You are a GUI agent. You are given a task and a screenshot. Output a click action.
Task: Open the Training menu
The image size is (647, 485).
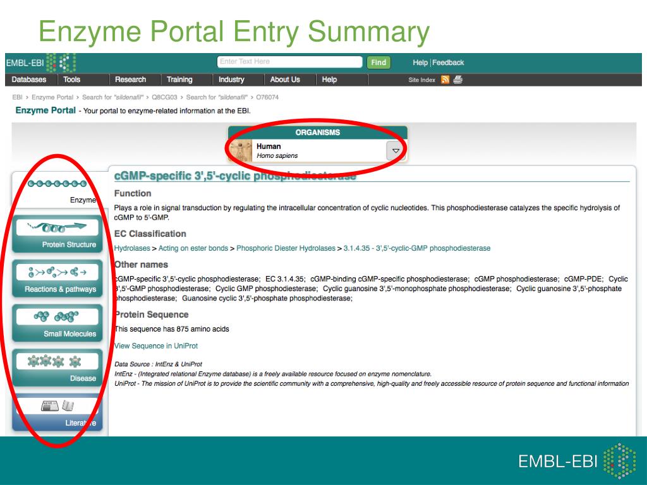(179, 80)
